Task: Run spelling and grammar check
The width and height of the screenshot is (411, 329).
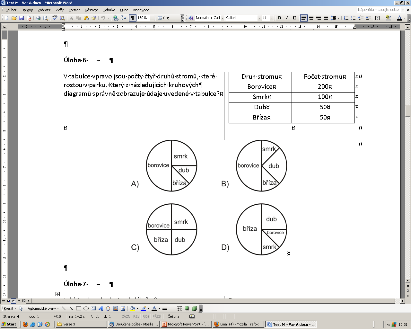Action: [x=55, y=18]
